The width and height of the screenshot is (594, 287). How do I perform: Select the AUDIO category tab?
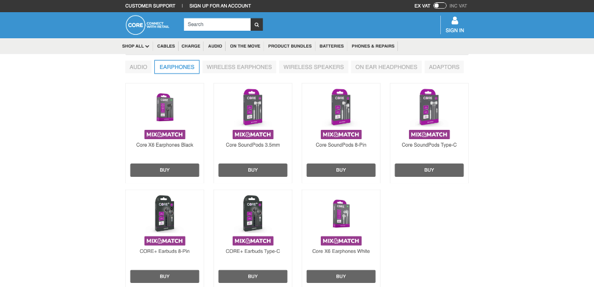(x=138, y=67)
